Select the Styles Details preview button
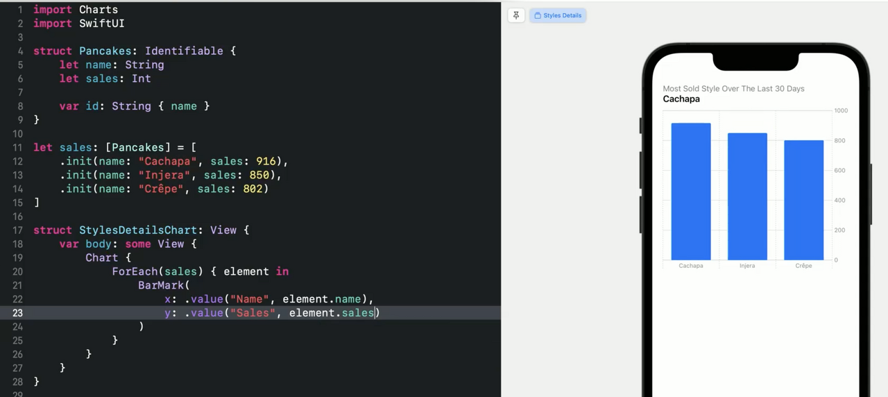The image size is (888, 397). click(558, 15)
